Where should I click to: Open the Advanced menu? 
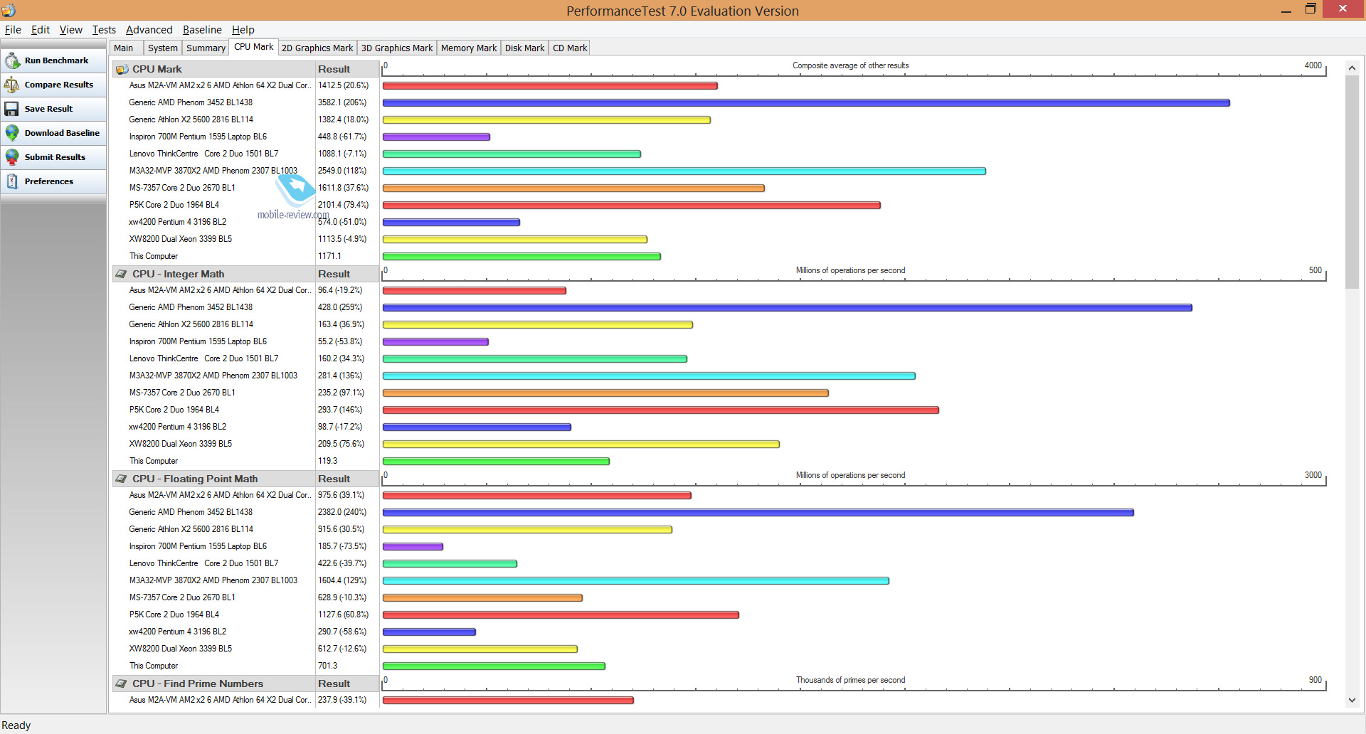[x=149, y=30]
